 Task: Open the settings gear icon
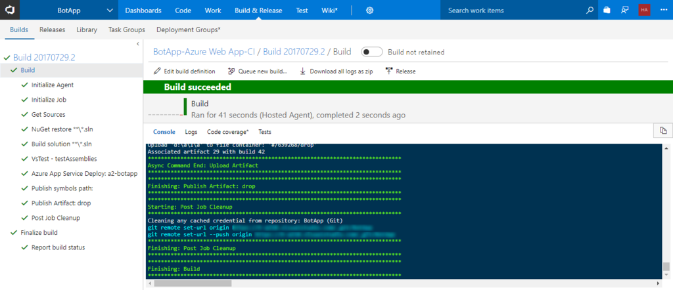coord(369,10)
